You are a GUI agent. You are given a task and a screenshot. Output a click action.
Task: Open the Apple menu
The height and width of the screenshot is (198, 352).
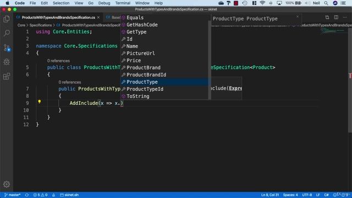coord(7,3)
